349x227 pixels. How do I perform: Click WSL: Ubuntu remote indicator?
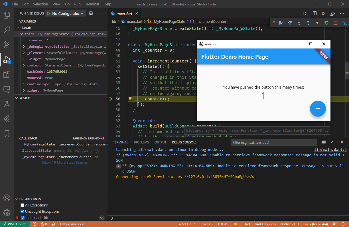tap(15, 224)
